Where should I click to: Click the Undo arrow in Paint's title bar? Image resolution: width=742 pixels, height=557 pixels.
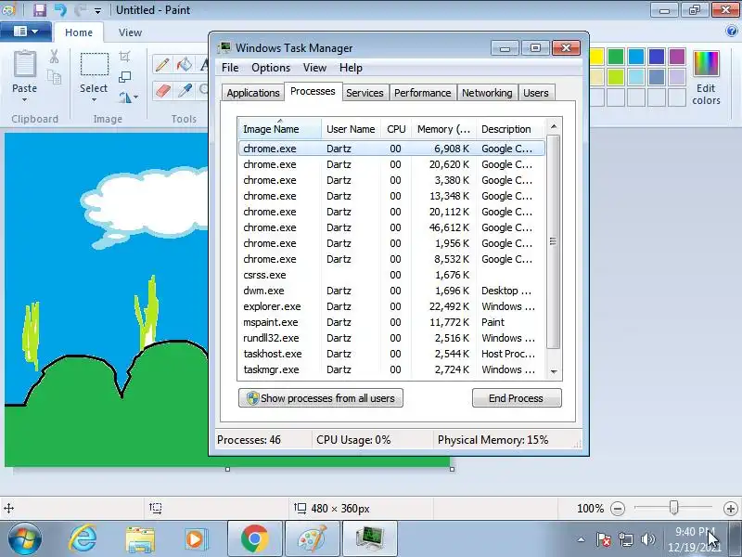tap(60, 9)
